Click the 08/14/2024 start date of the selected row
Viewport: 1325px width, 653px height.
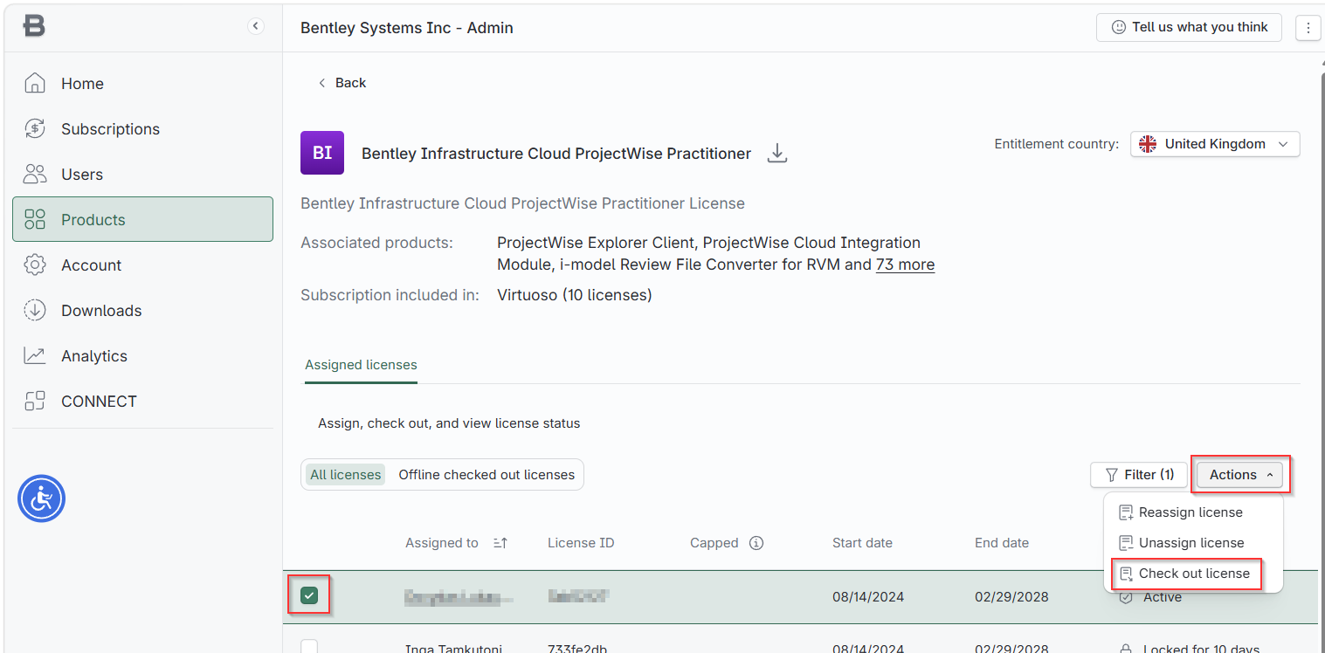868,597
